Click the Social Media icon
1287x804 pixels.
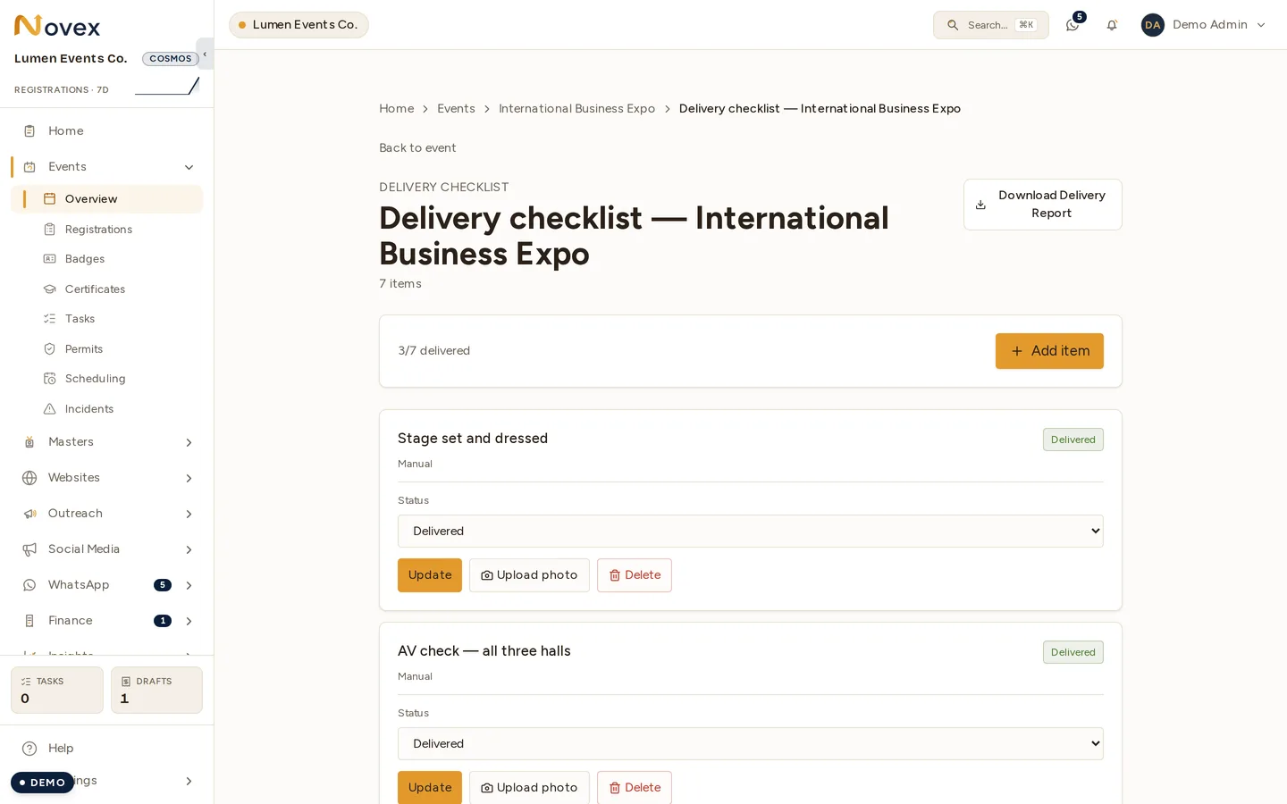click(x=29, y=549)
